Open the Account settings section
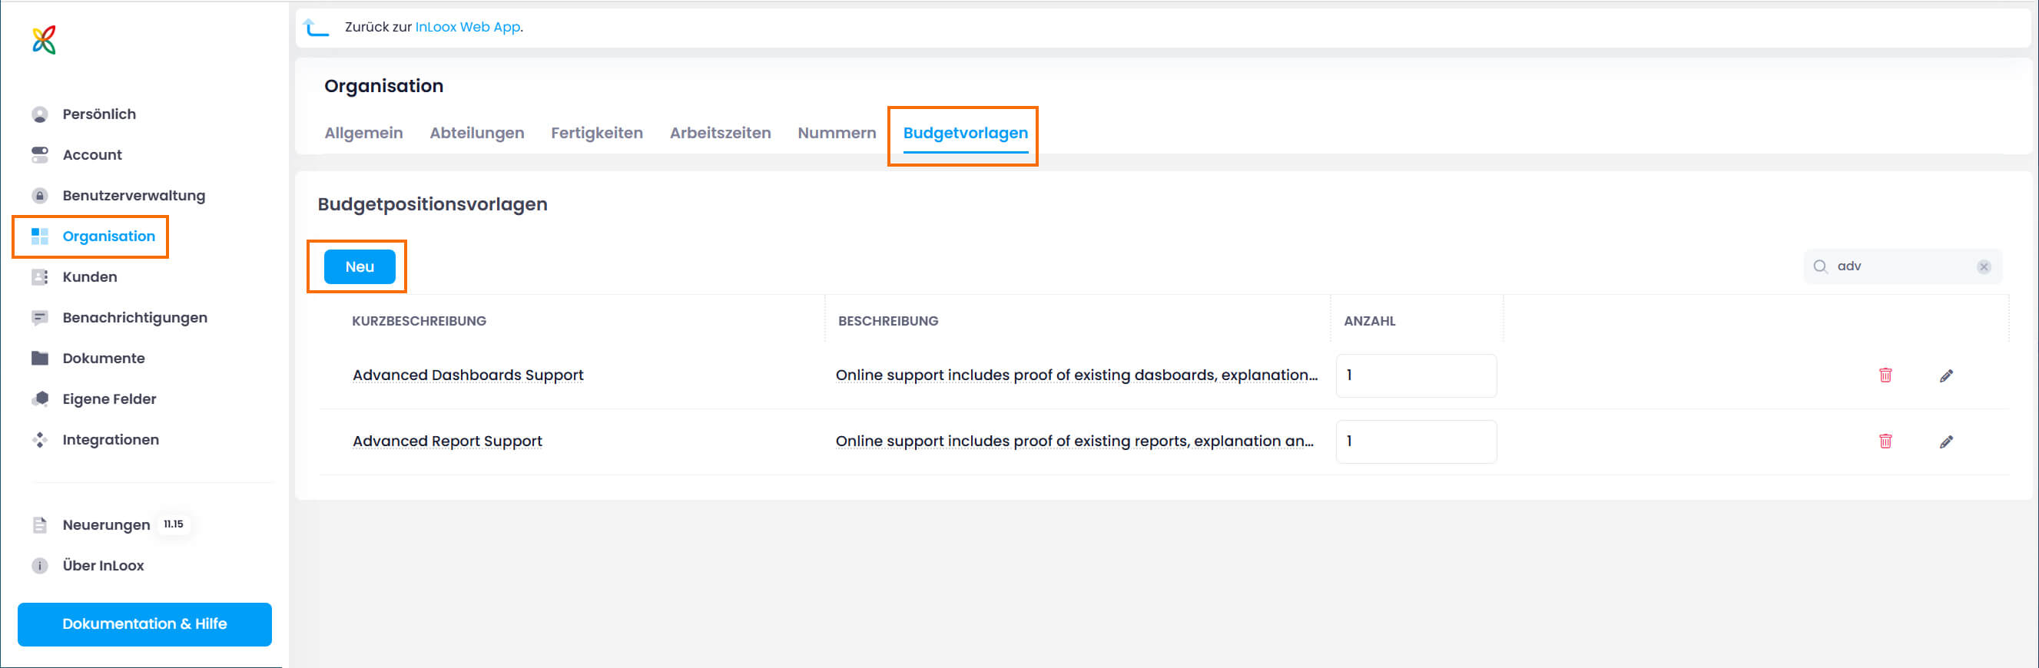Screen dimensions: 2039x668 92,155
